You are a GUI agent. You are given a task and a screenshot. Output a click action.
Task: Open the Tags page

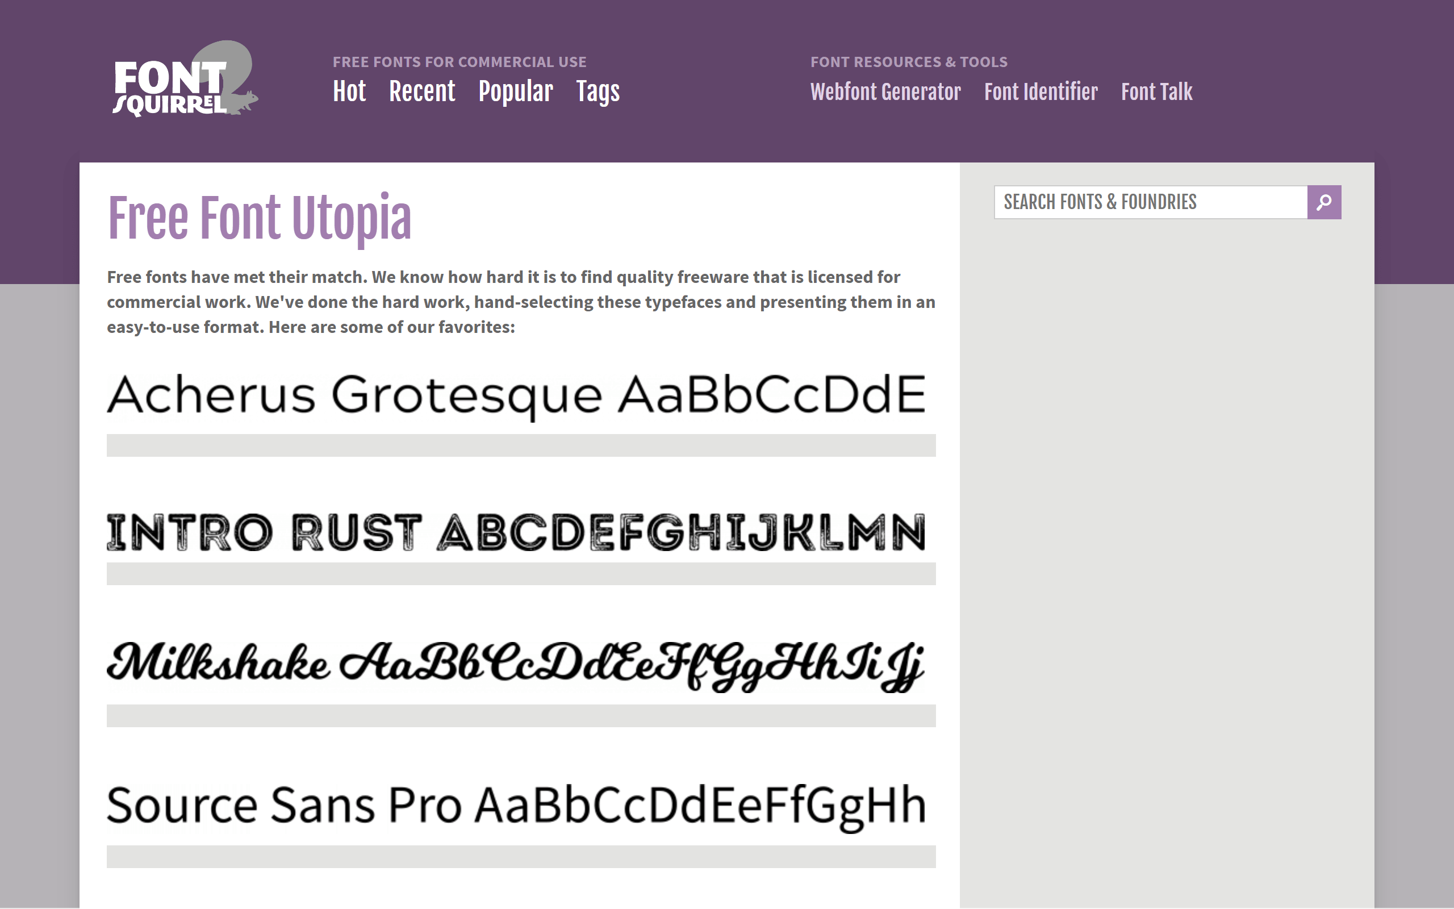598,92
